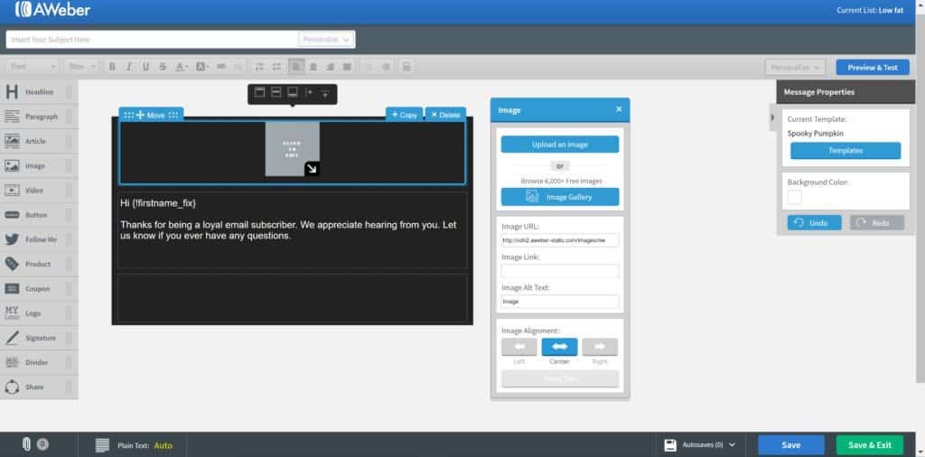
Task: Open the toolbar Personalize dropdown
Action: coord(795,67)
